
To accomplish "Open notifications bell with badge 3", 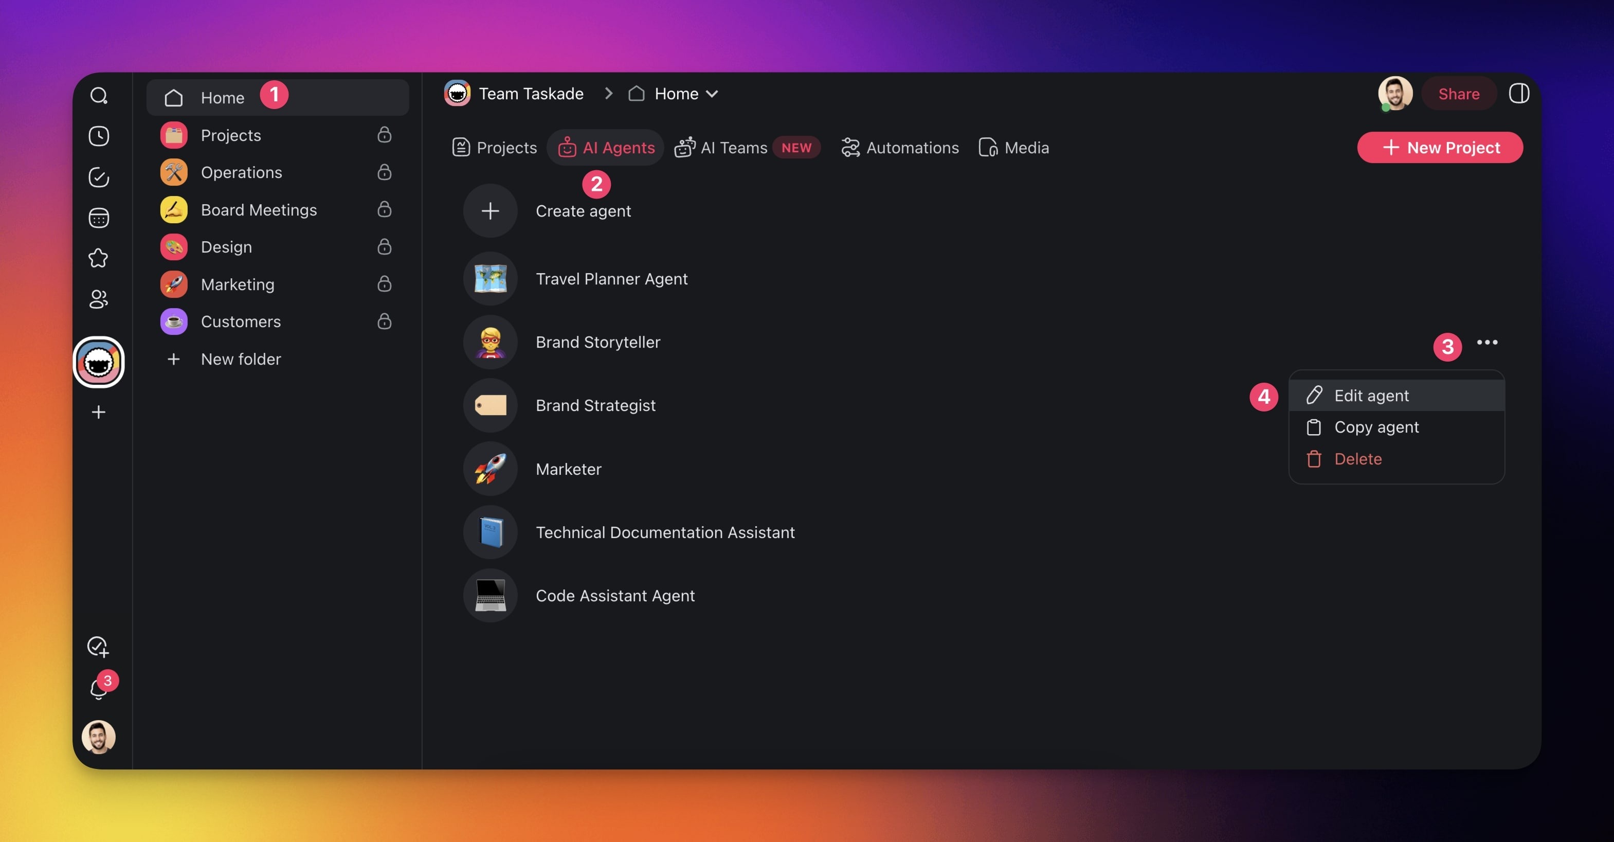I will click(x=98, y=688).
